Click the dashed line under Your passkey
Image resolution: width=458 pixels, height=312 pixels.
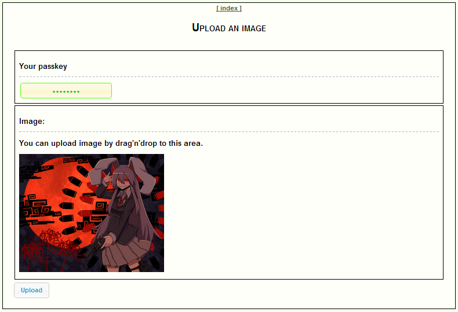click(x=228, y=76)
